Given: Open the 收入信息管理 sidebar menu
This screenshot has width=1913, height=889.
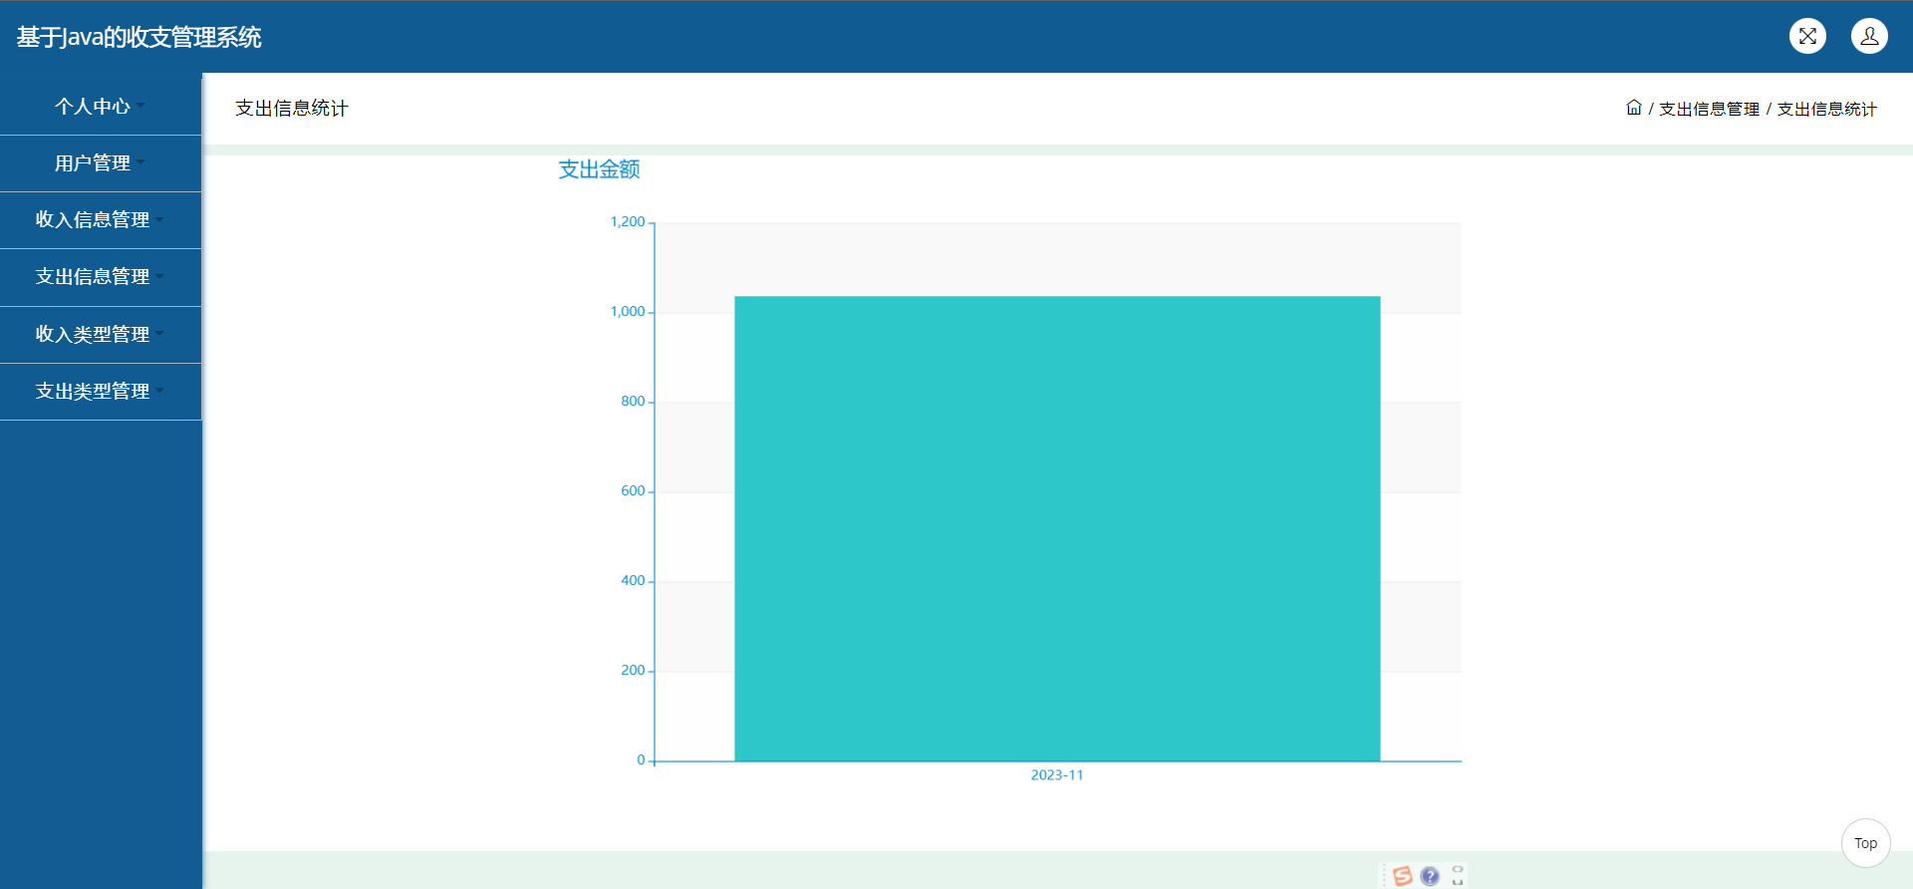Looking at the screenshot, I should (x=101, y=220).
